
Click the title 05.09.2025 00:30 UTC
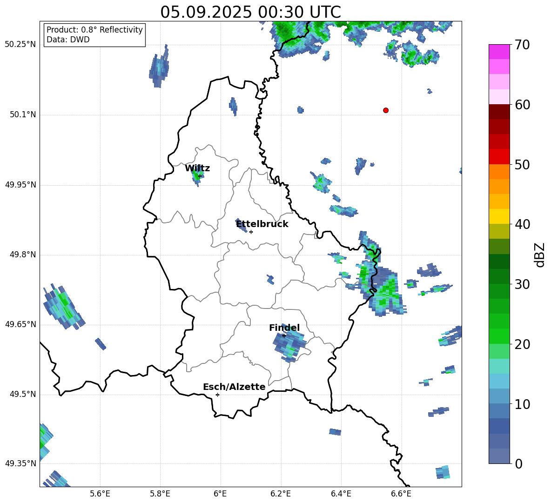pyautogui.click(x=250, y=12)
